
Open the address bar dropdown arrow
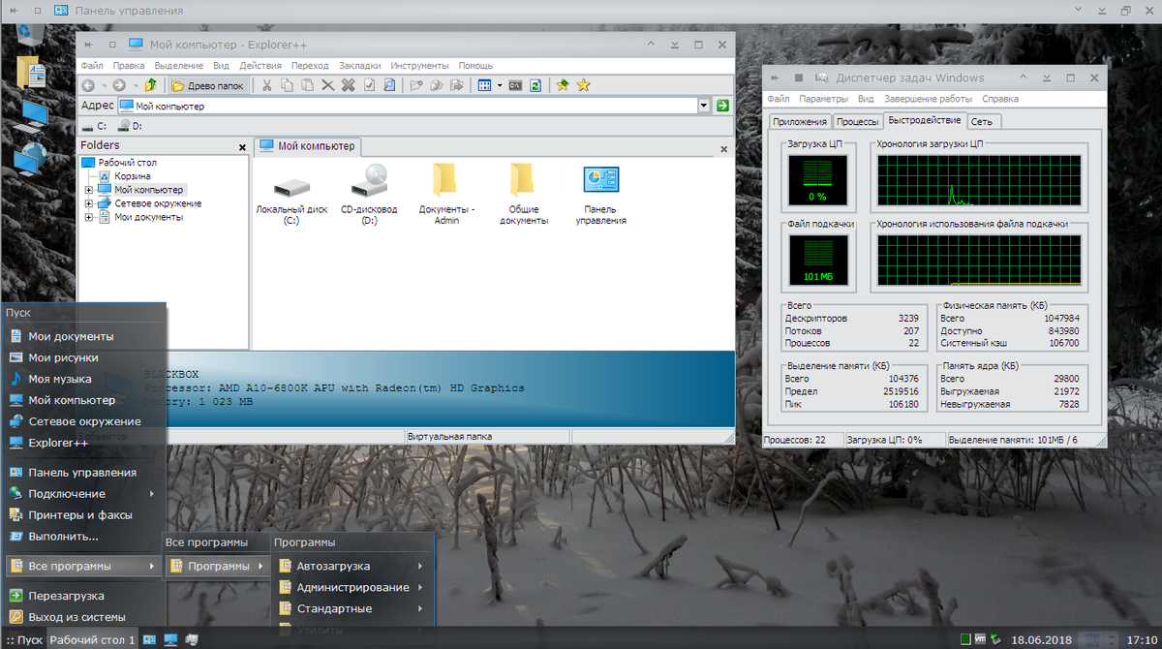(x=704, y=106)
